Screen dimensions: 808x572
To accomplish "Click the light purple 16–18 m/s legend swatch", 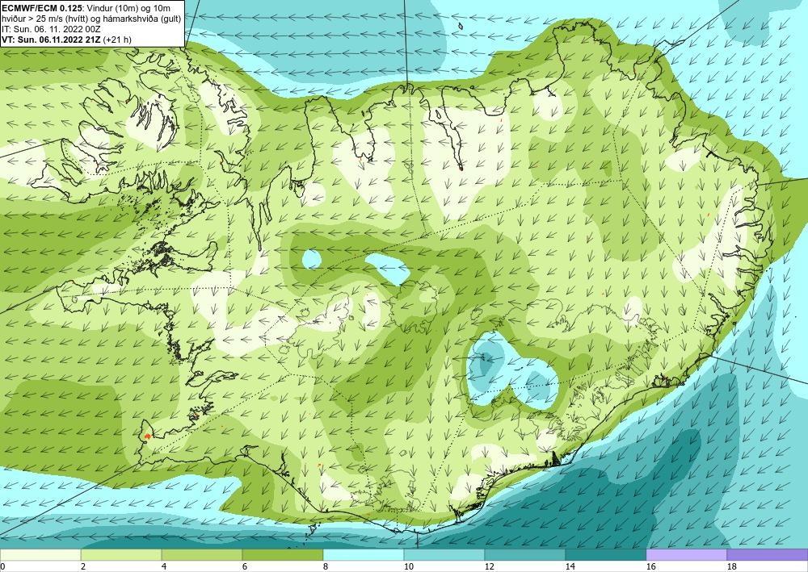I will coord(686,555).
